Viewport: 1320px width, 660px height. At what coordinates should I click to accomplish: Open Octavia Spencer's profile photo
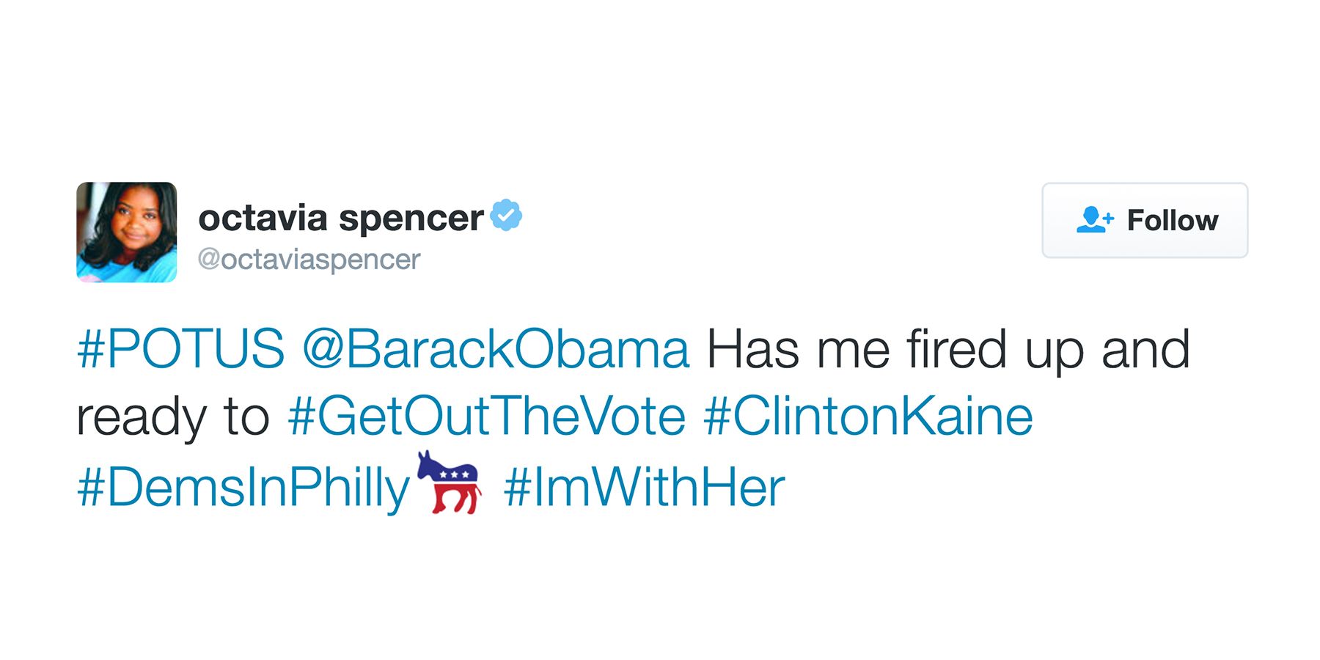126,232
